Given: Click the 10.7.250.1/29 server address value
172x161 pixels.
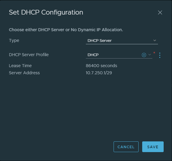Looking at the screenshot, I should [99, 73].
